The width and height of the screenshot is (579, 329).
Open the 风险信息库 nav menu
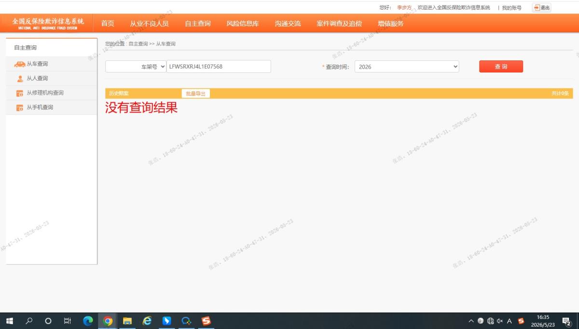tap(243, 23)
